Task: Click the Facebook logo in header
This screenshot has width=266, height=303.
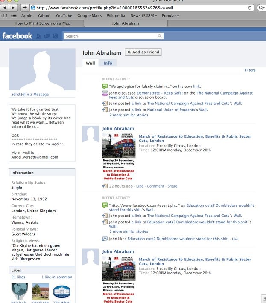Action: (17, 36)
